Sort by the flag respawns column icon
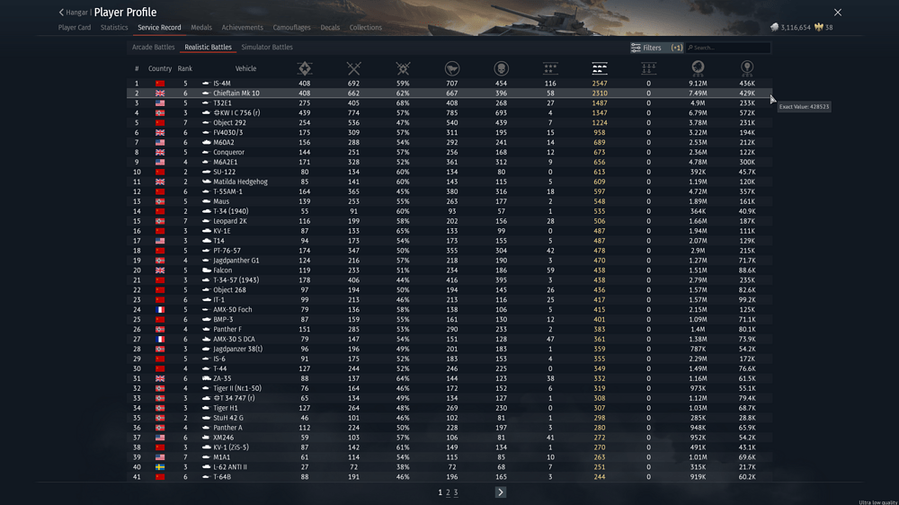 452,68
